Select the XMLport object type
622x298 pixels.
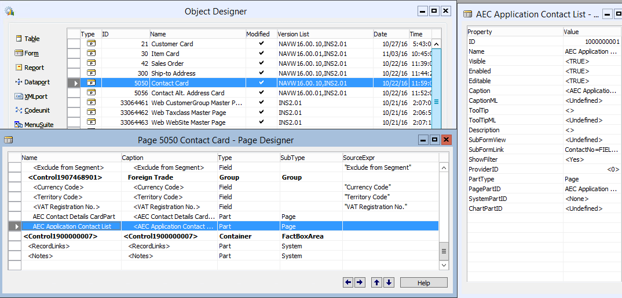click(31, 96)
